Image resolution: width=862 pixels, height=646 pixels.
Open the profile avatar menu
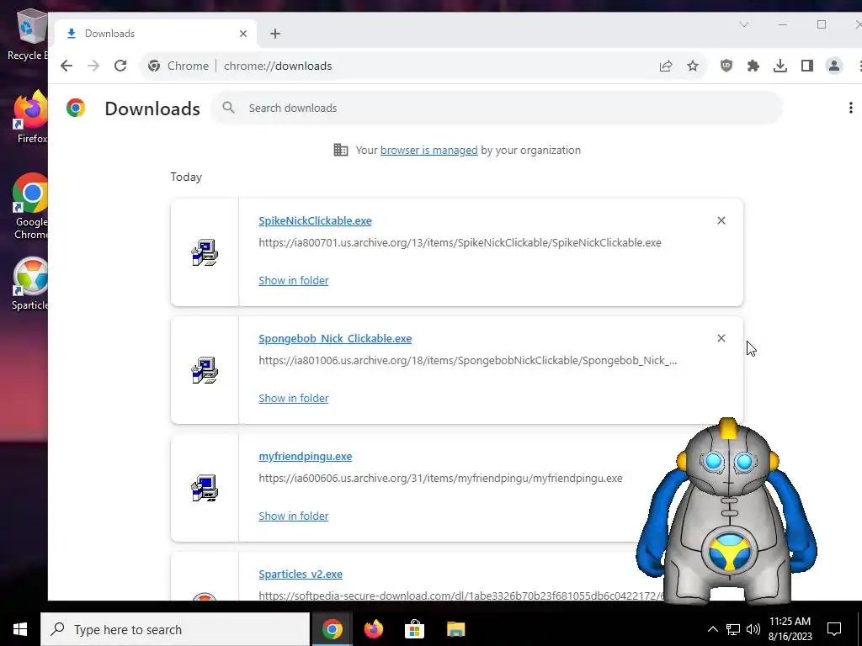[834, 66]
